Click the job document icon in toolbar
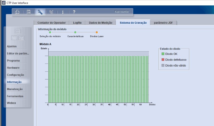Image resolution: width=214 pixels, height=126 pixels. (x=29, y=12)
